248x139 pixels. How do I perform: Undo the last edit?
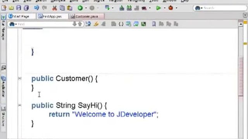[36, 8]
